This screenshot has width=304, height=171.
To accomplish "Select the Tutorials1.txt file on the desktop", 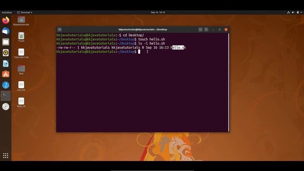I will click(21, 54).
